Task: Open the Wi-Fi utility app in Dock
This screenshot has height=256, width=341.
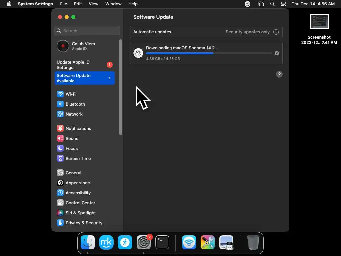Action: click(189, 242)
